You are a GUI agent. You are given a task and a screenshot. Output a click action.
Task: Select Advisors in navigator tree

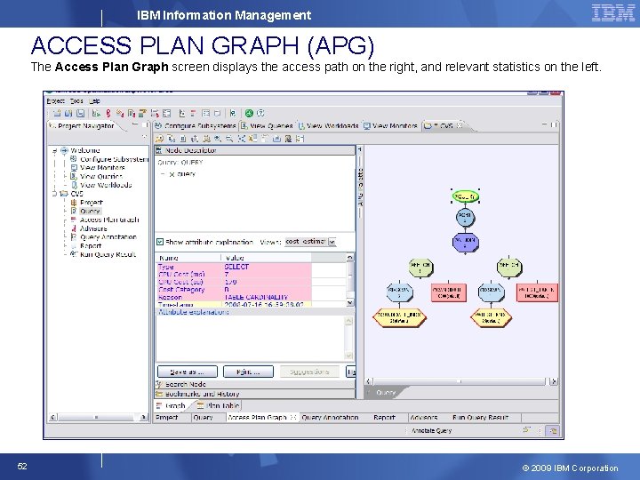(89, 228)
